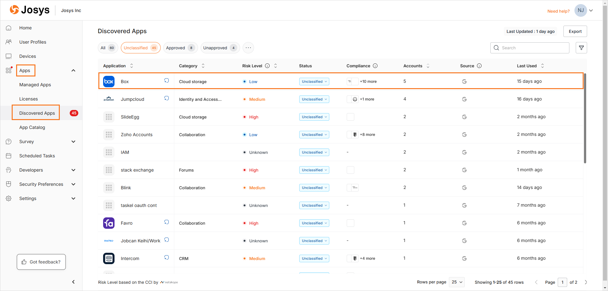Open App Catalog submenu item
Screen dimensions: 608x291
click(32, 127)
